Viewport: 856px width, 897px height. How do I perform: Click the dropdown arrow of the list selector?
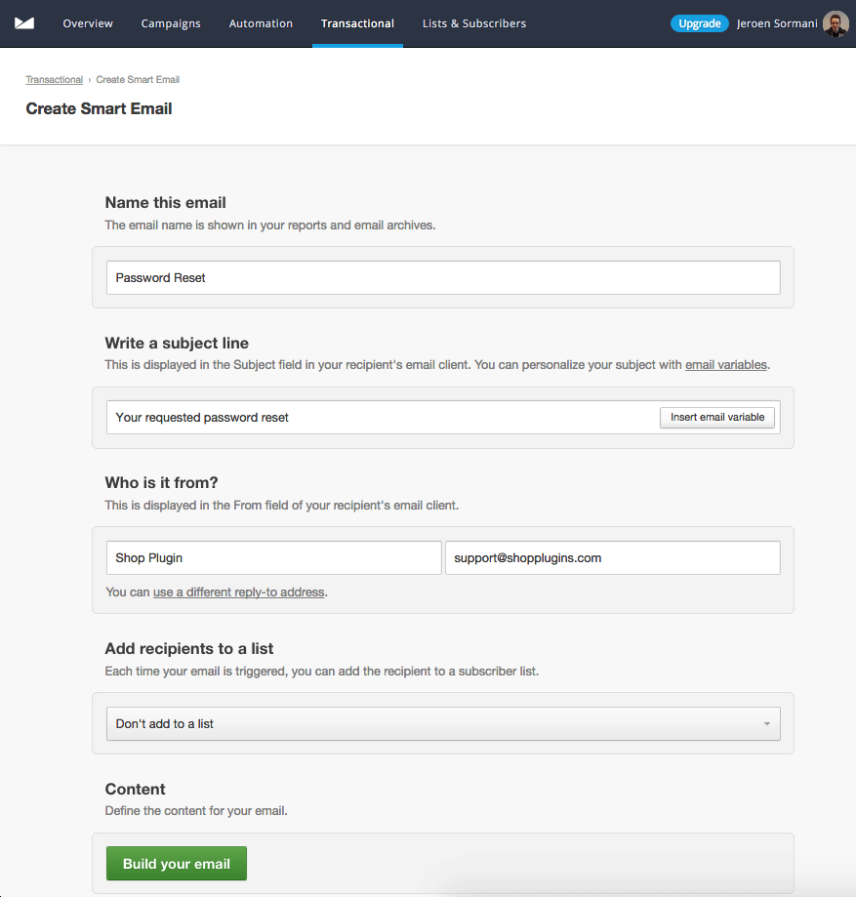767,723
